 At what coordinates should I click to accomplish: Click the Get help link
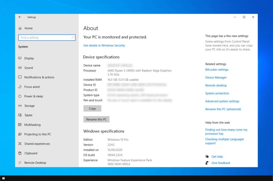click(217, 156)
